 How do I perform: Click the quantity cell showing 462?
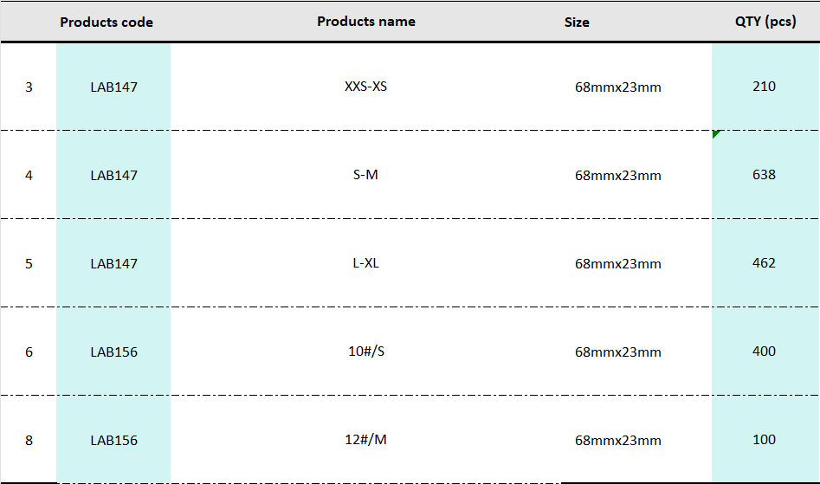pyautogui.click(x=765, y=263)
